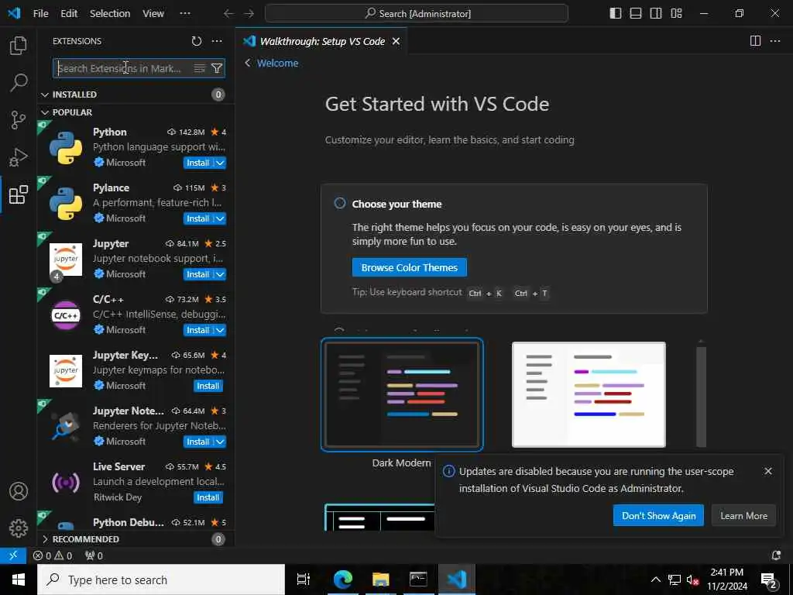
Task: Open Extensions panel more actions menu
Action: click(217, 41)
